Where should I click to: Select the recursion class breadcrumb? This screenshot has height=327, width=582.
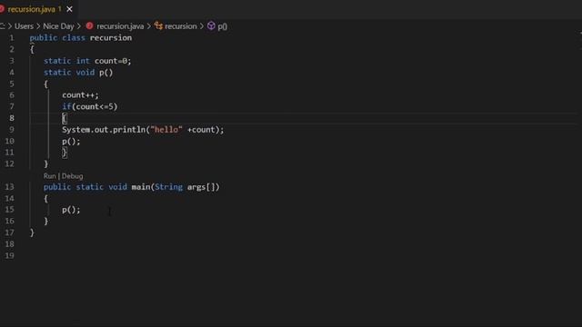(x=181, y=26)
